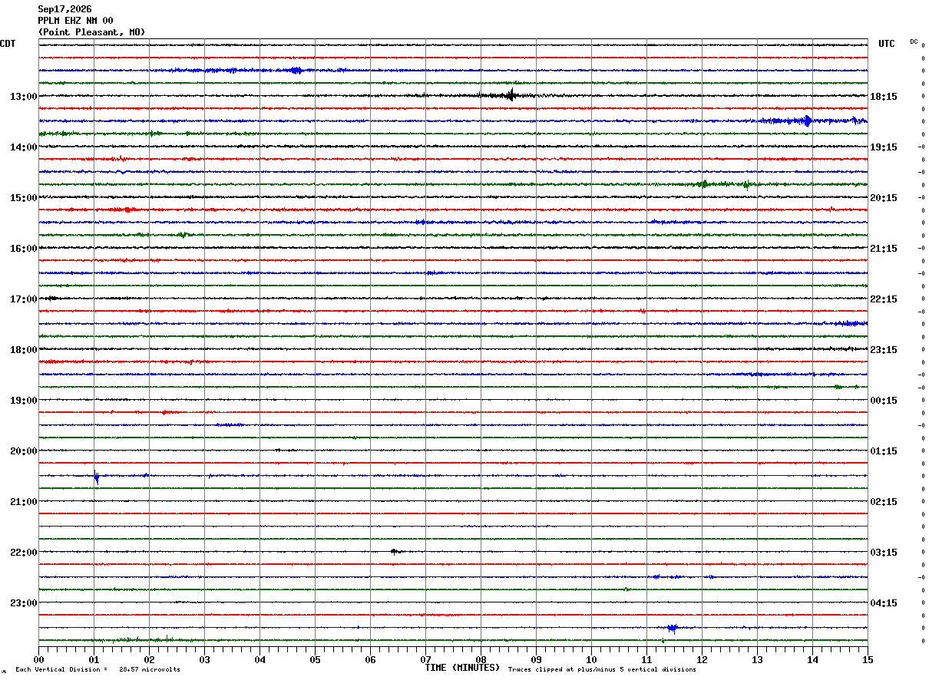929x680 pixels.
Task: Click the Sep17,2026 date header
Action: (x=64, y=9)
